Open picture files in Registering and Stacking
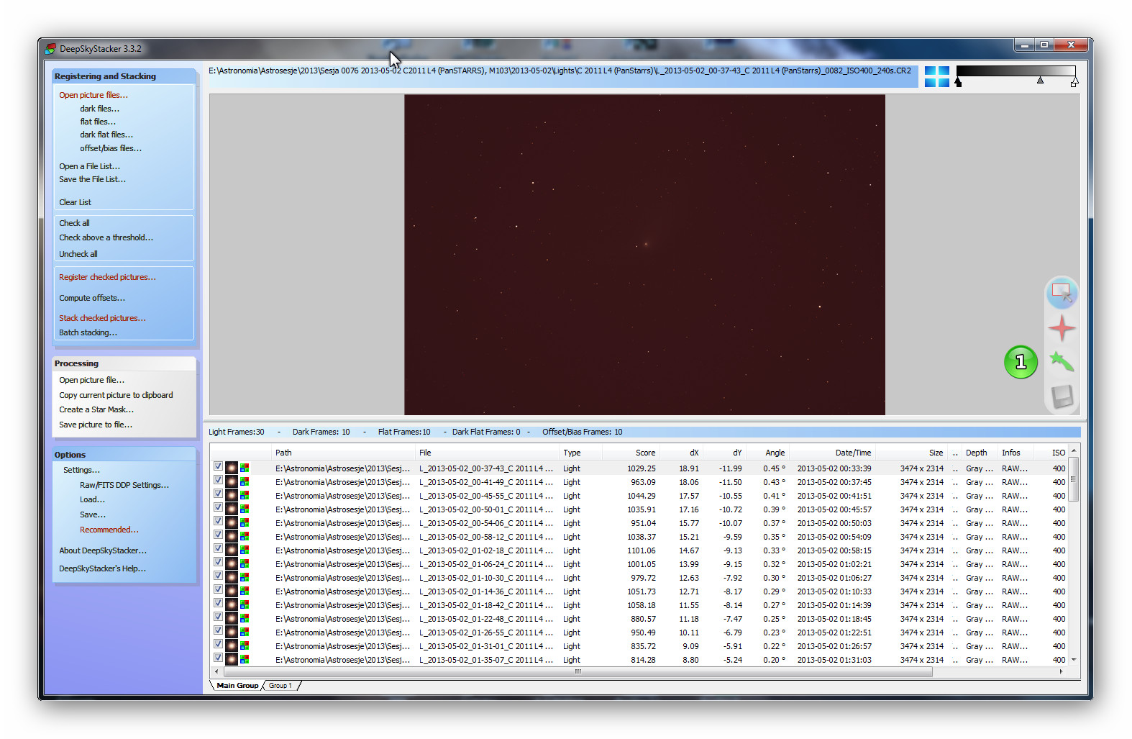The width and height of the screenshot is (1132, 739). 93,95
